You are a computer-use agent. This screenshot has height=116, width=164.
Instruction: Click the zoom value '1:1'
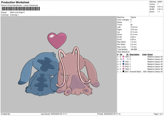[159, 11]
